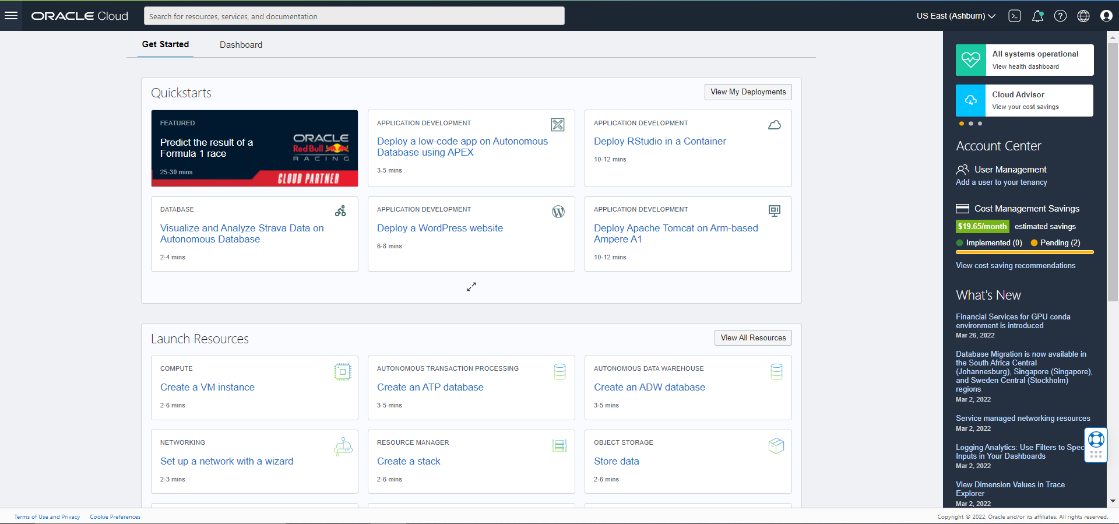Open the Create a VM instance link

(207, 387)
